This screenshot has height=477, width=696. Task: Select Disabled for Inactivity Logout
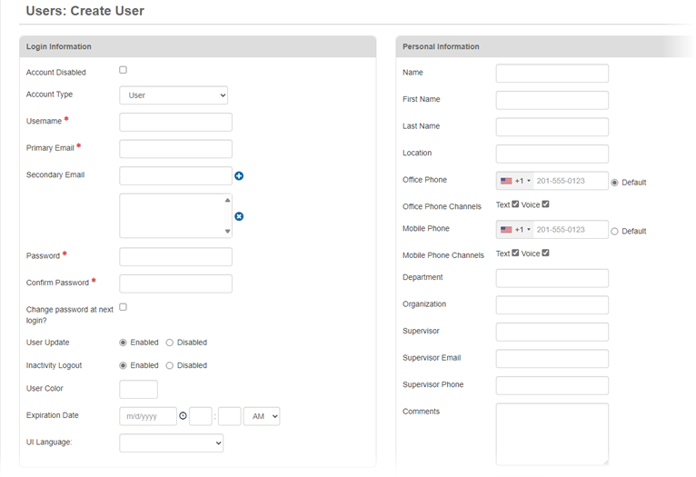170,365
